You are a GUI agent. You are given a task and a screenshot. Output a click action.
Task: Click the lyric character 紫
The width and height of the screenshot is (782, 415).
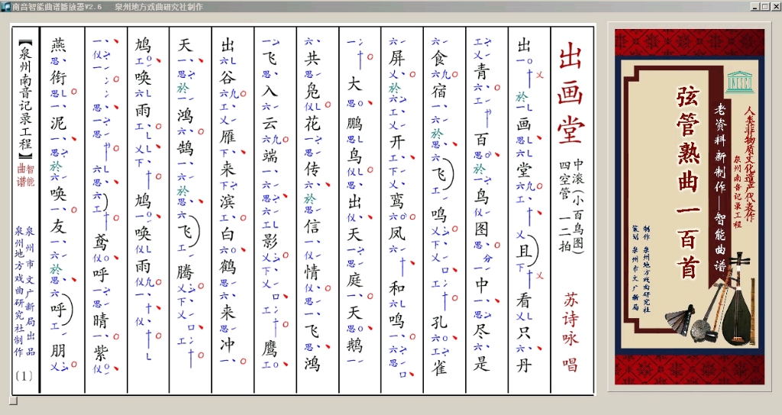[101, 352]
